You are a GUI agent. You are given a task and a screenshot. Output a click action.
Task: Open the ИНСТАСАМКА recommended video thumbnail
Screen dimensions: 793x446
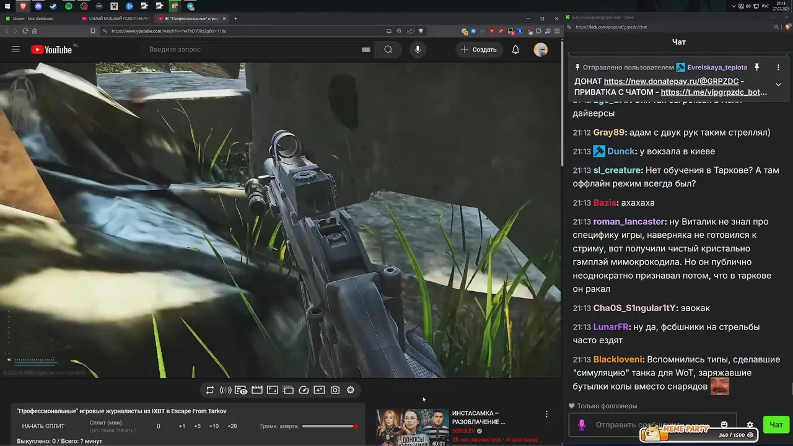click(412, 427)
